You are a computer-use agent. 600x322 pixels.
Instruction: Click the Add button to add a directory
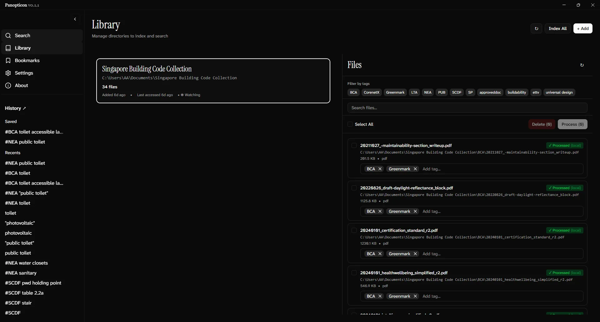tap(583, 28)
